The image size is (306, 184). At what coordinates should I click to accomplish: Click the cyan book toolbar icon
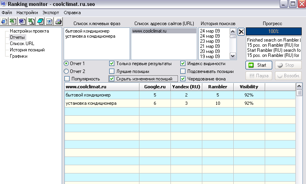coord(40,21)
